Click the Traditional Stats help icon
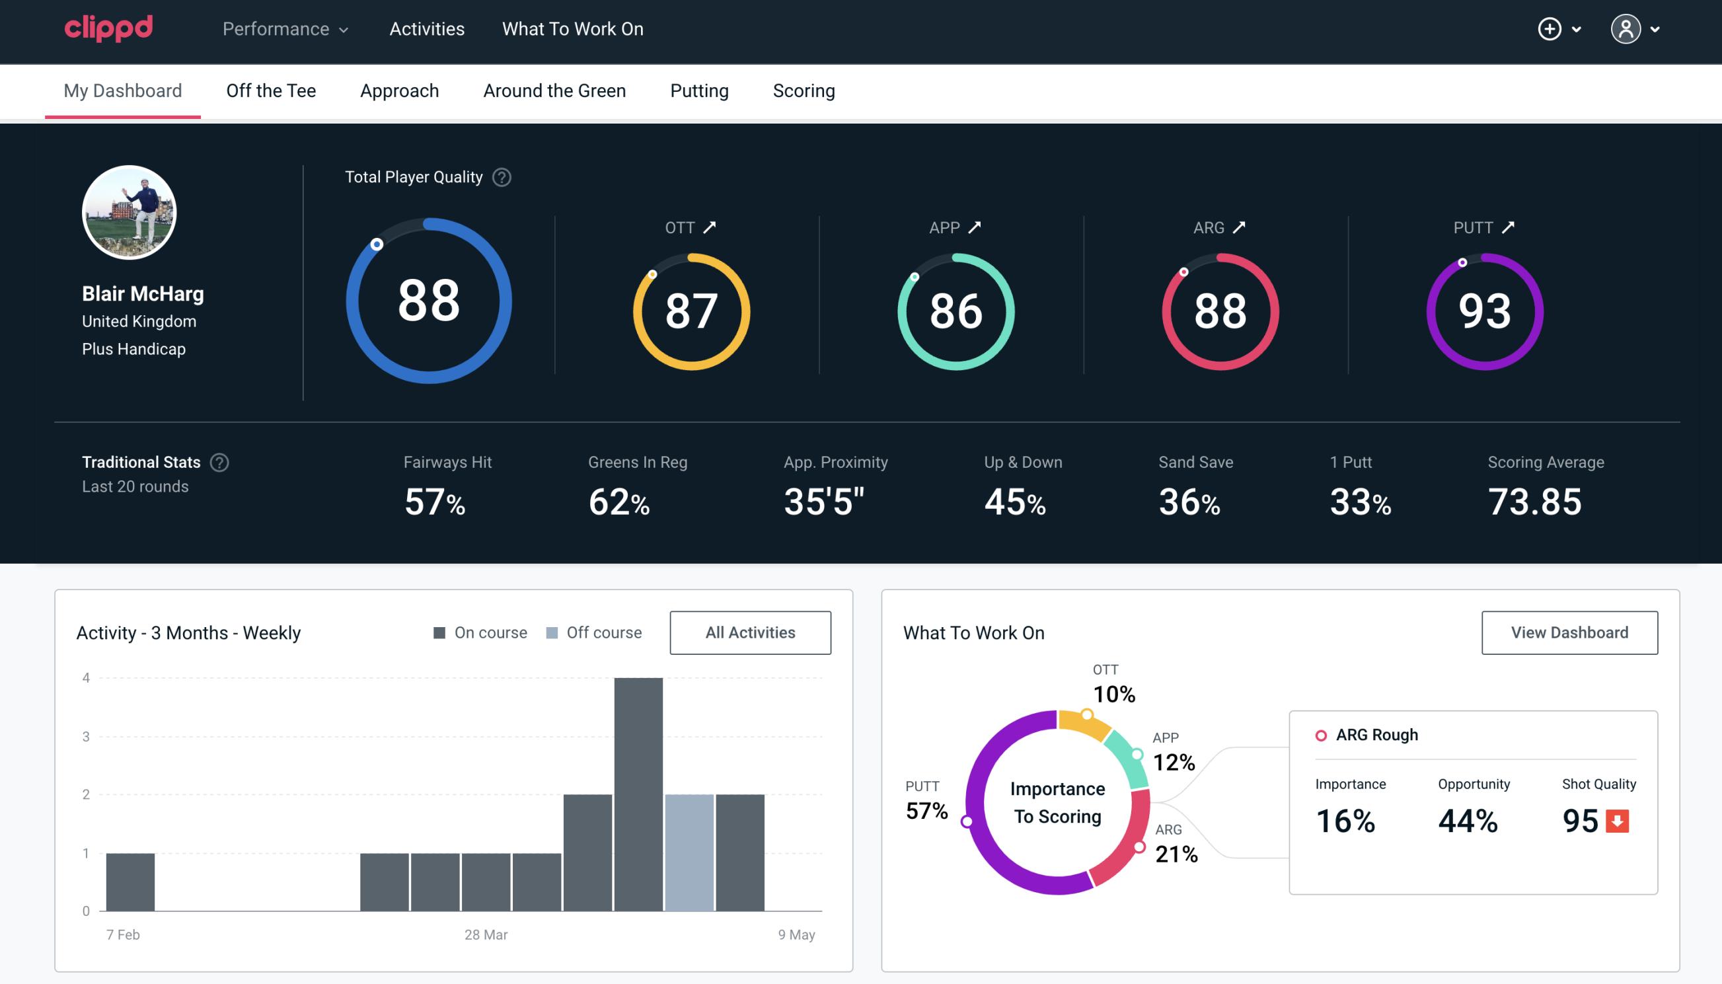Viewport: 1722px width, 984px height. tap(219, 461)
